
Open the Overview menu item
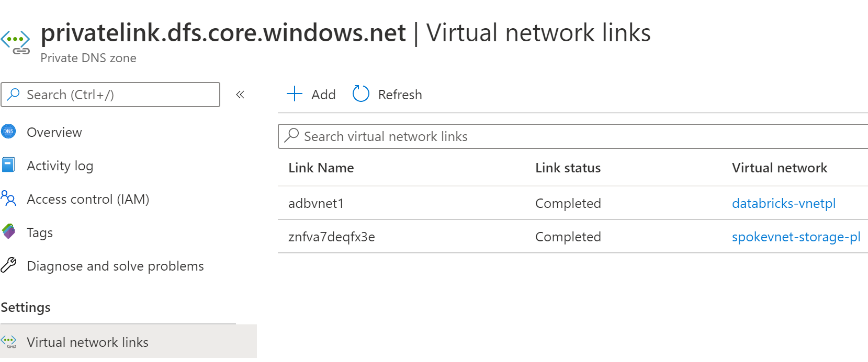click(x=54, y=132)
